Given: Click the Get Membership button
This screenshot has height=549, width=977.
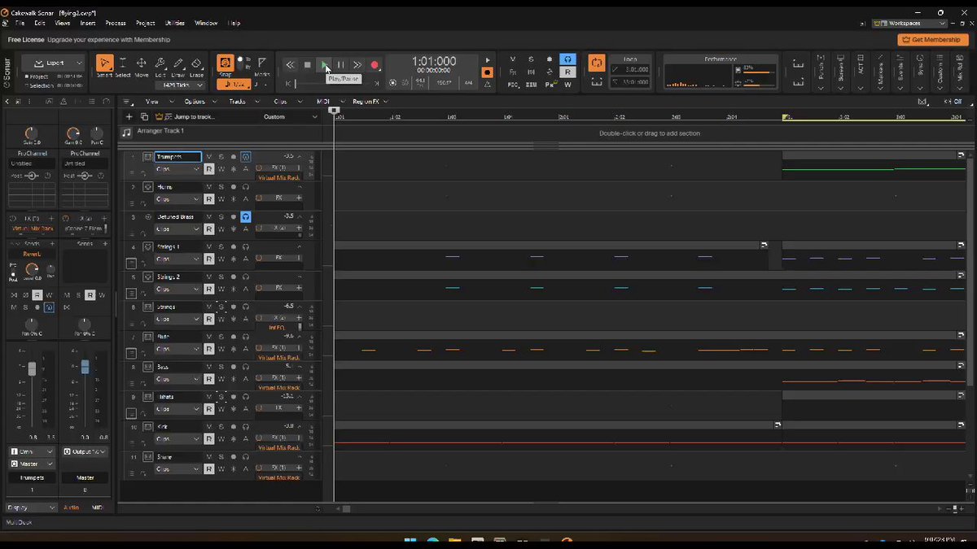Looking at the screenshot, I should click(932, 40).
